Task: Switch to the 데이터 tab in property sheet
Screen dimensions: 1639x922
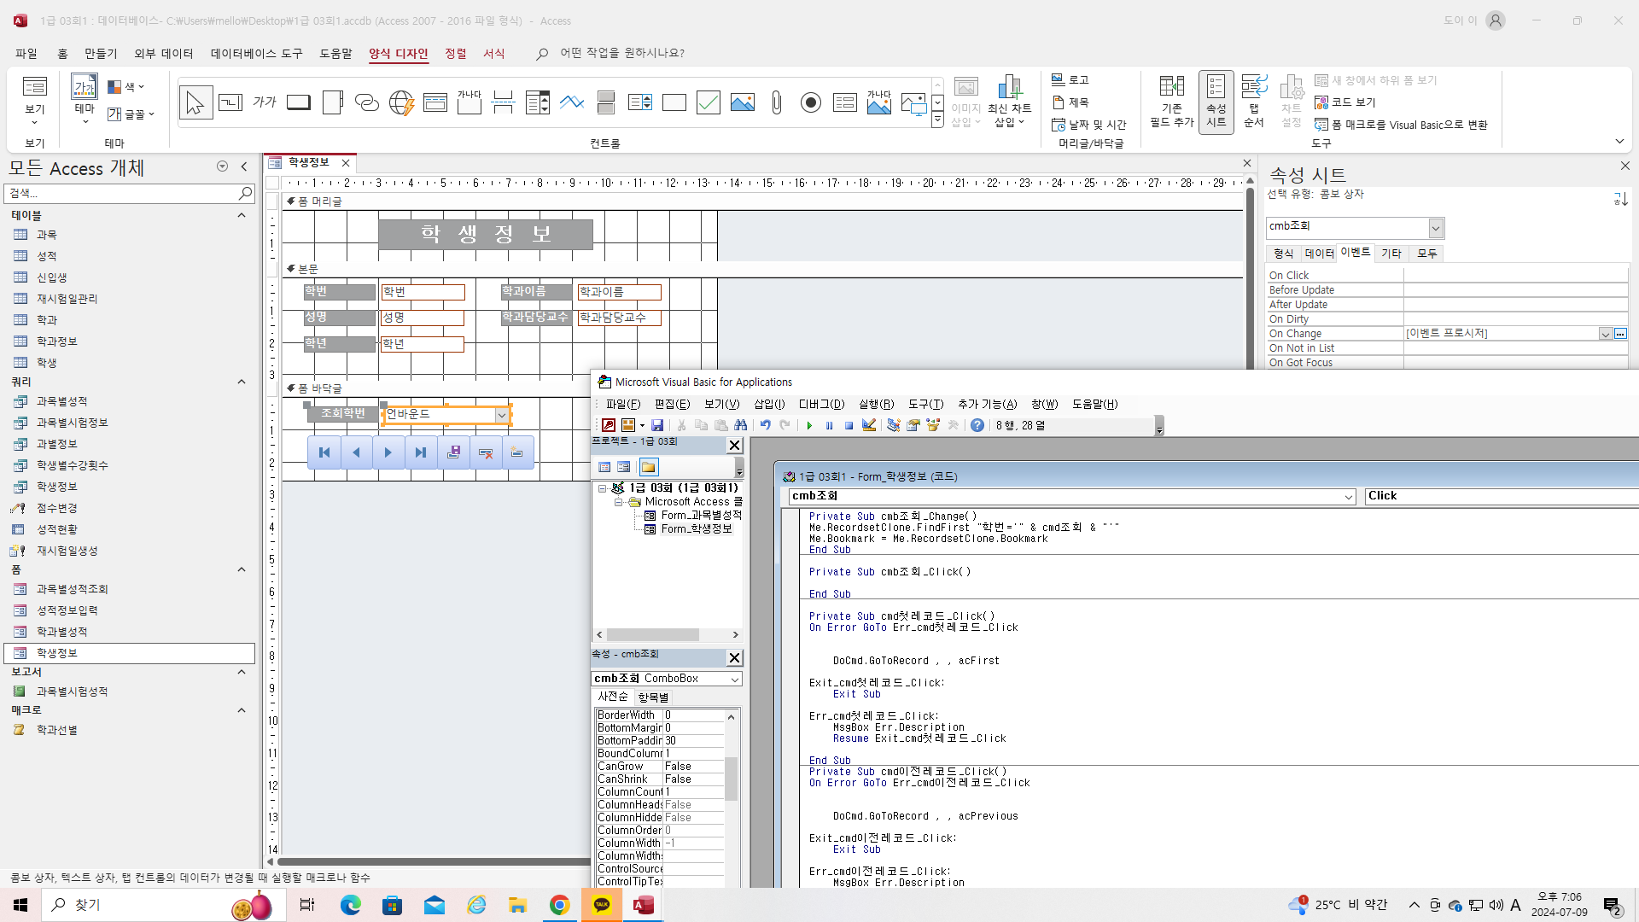Action: pyautogui.click(x=1319, y=254)
